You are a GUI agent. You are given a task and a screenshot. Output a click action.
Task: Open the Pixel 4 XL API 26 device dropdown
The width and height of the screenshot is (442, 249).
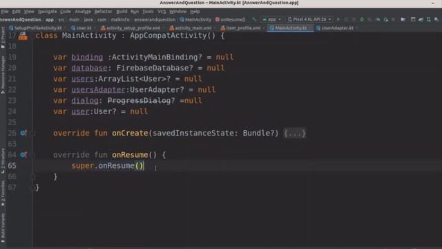pos(309,19)
